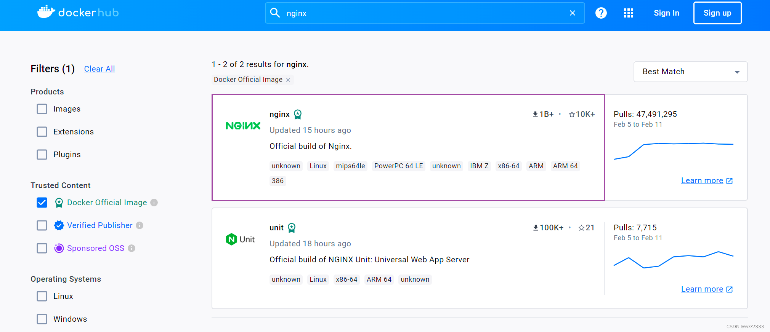
Task: Open the apps grid menu icon
Action: tap(628, 13)
